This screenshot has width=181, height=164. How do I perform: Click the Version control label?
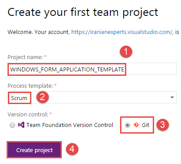pyautogui.click(x=28, y=114)
